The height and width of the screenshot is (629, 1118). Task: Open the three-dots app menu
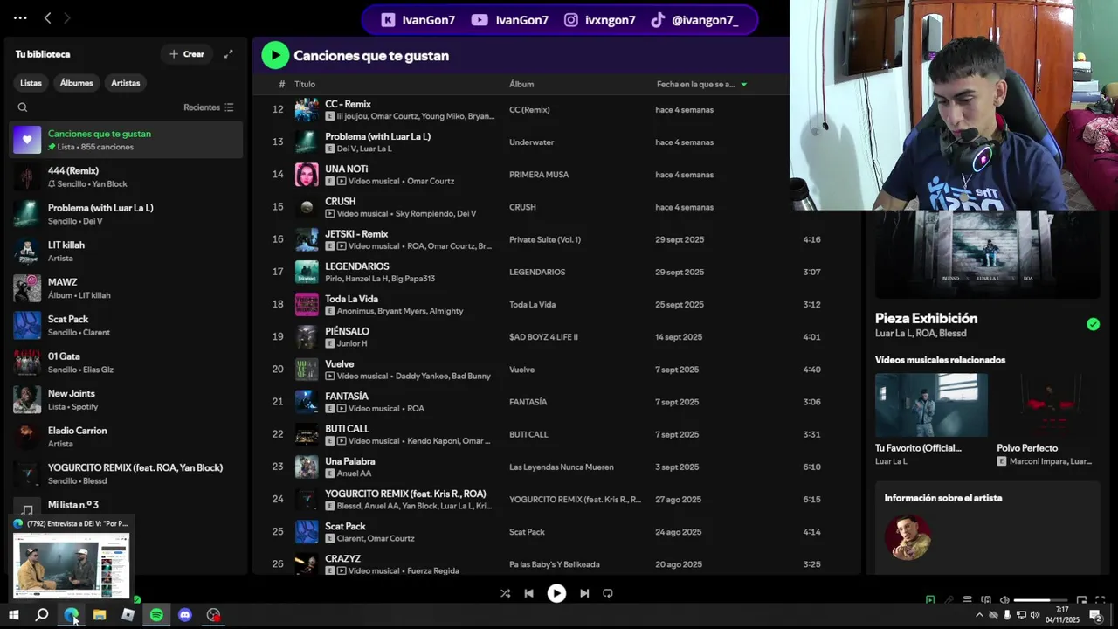[x=20, y=17]
